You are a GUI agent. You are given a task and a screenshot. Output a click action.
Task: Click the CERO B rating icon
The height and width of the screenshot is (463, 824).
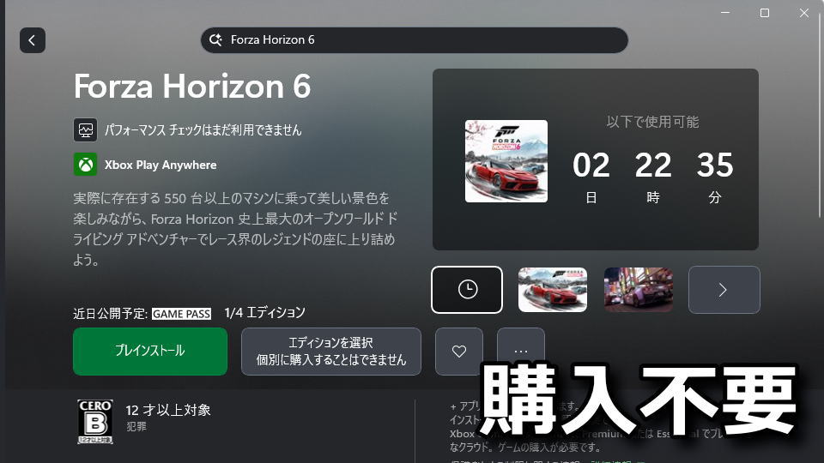coord(95,422)
